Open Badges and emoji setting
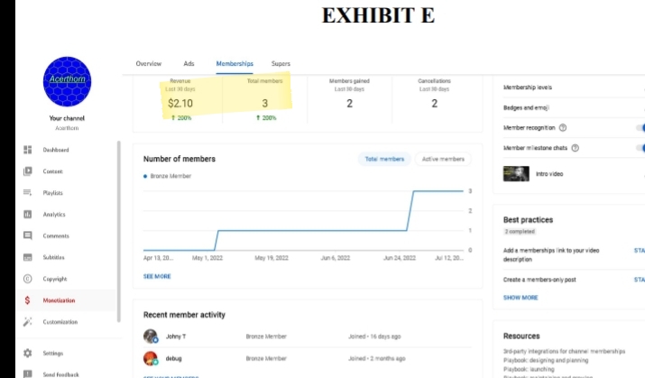The height and width of the screenshot is (378, 645). [x=526, y=107]
